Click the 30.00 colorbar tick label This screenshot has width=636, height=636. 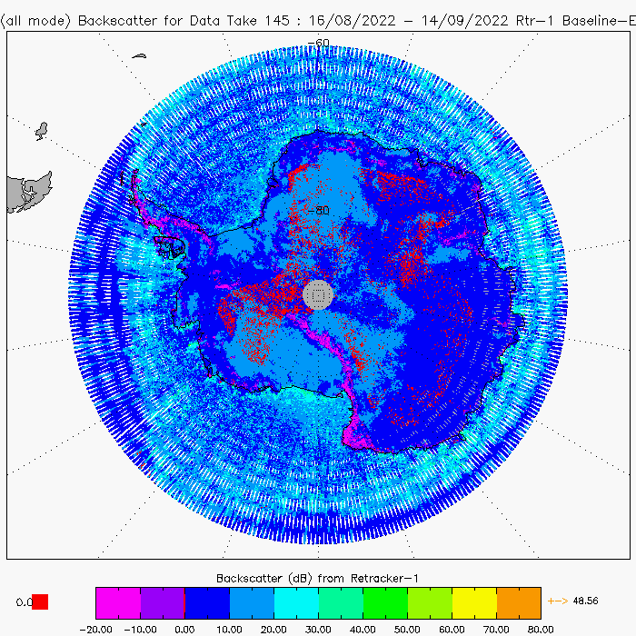coord(318,630)
